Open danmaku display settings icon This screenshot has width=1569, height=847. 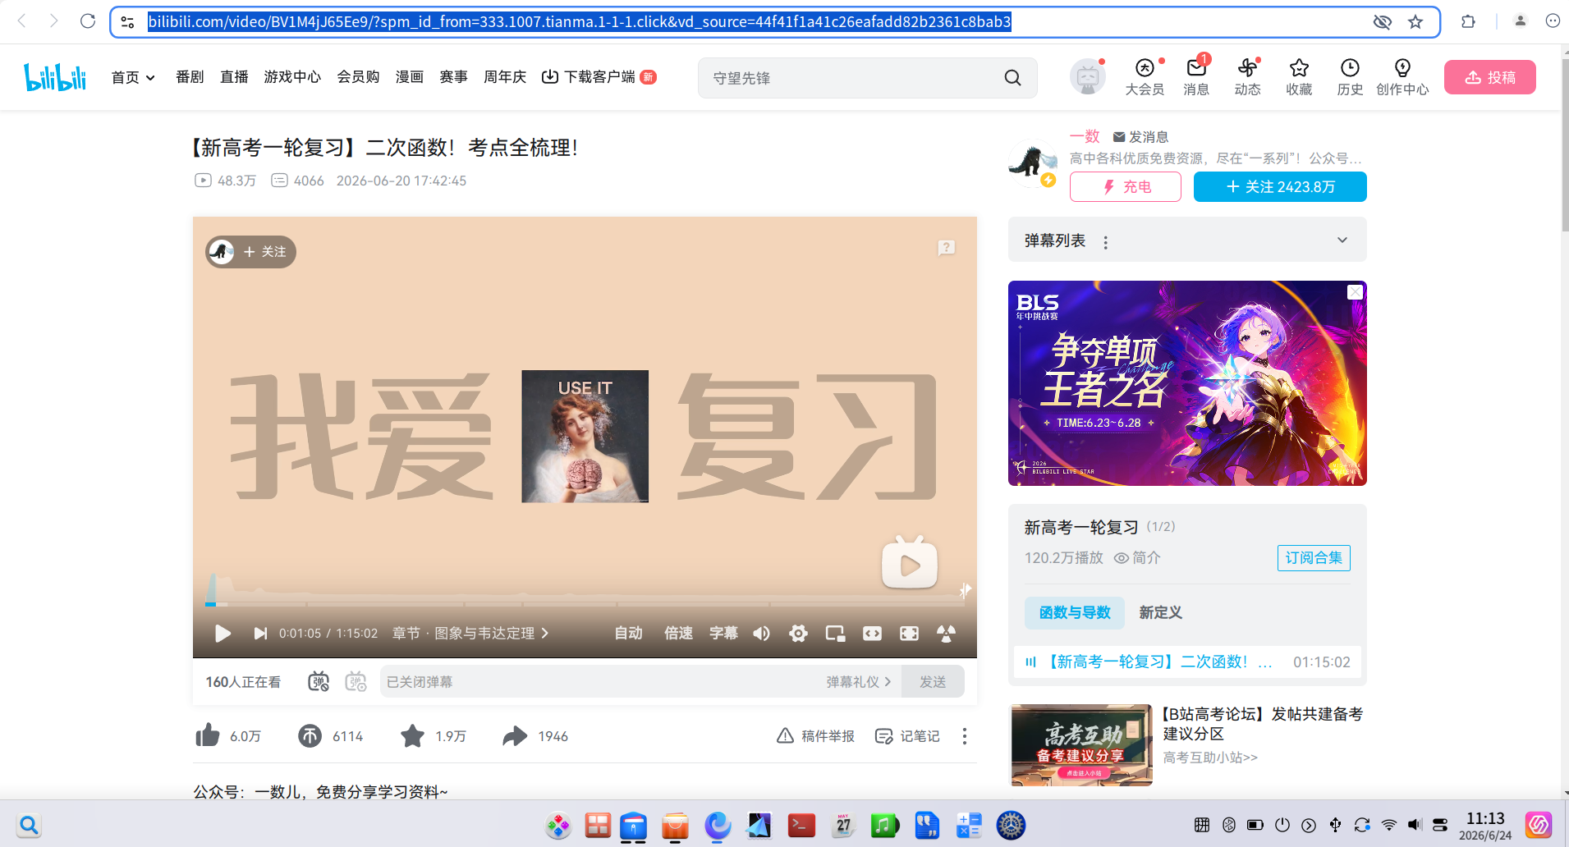[x=356, y=681]
